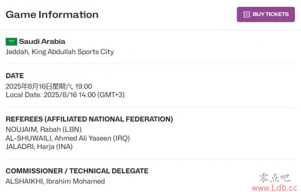
Task: Select referee NOUJAIM, Rabah (LBN)
Action: 44,129
